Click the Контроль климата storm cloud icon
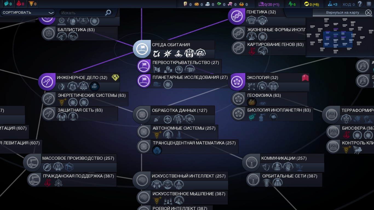 358,150
